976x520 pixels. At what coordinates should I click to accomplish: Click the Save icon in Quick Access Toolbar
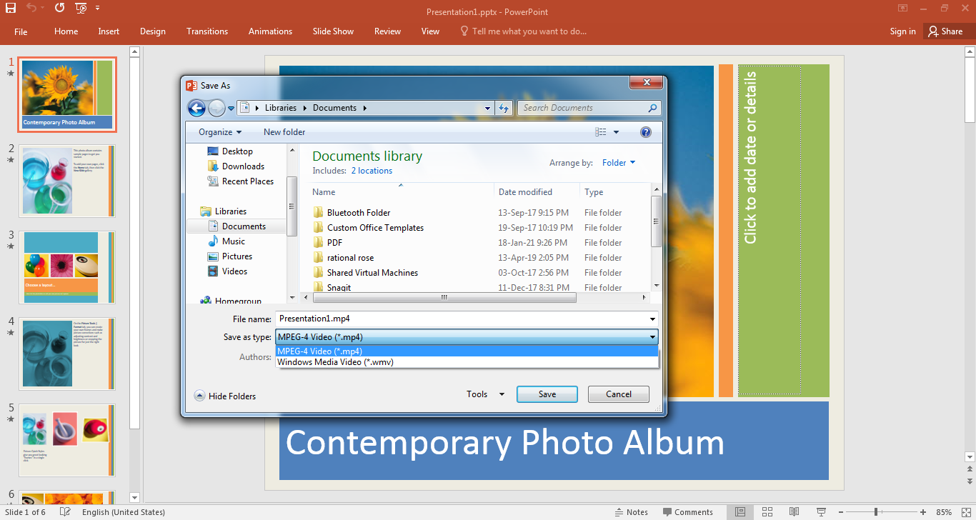[11, 8]
